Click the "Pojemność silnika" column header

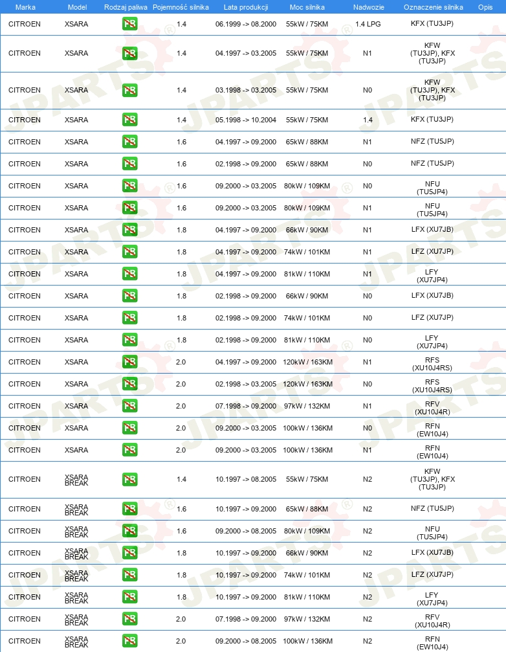tap(181, 7)
